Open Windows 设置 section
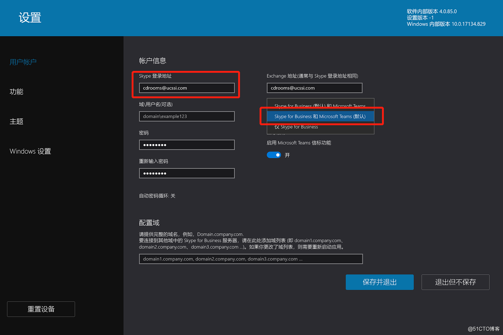Image resolution: width=503 pixels, height=335 pixels. click(x=30, y=151)
